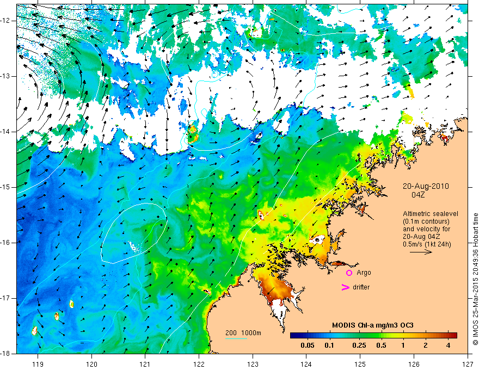Click the colorbar tick label '0.5'
Screen dimensions: 479x370
click(x=381, y=346)
